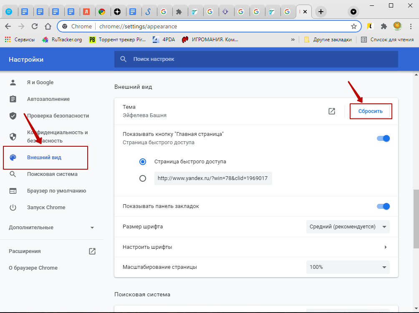Viewport: 419px width, 313px height.
Task: Open the new tab plus button
Action: (x=321, y=12)
